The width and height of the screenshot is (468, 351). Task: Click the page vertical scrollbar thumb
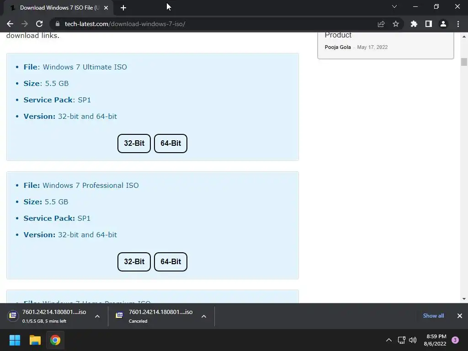pyautogui.click(x=464, y=62)
